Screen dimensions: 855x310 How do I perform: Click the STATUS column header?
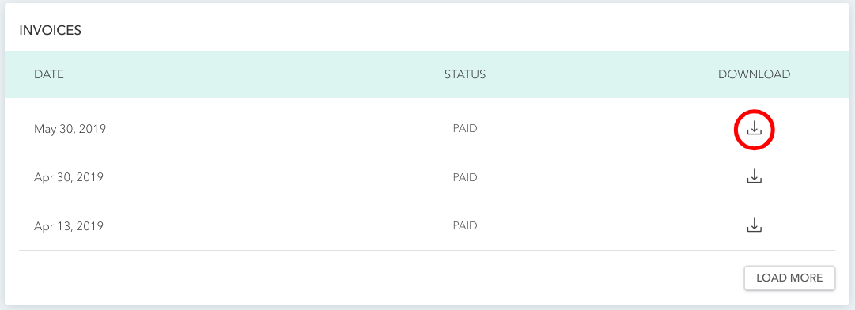(x=465, y=74)
